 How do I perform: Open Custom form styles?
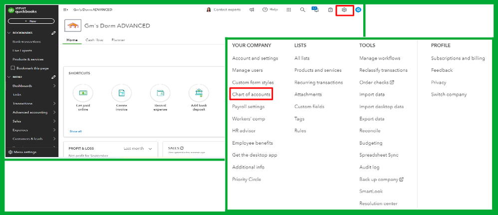click(253, 82)
